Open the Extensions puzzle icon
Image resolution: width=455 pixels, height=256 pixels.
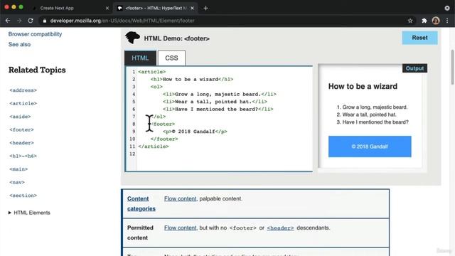(x=424, y=21)
